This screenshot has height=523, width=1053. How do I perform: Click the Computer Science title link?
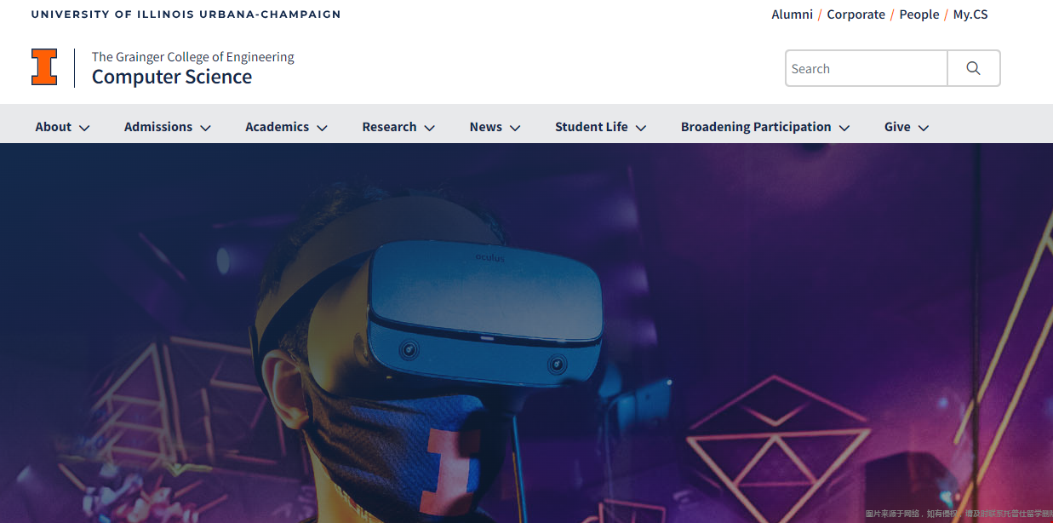coord(172,77)
